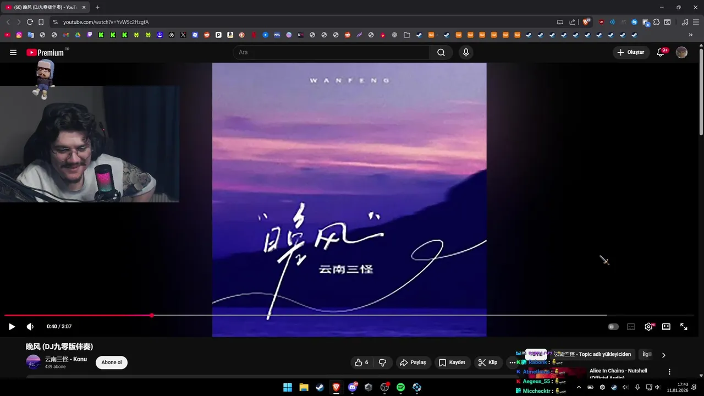Viewport: 704px width, 396px height.
Task: Open channel 云南三怪 - Konu link
Action: click(x=66, y=359)
